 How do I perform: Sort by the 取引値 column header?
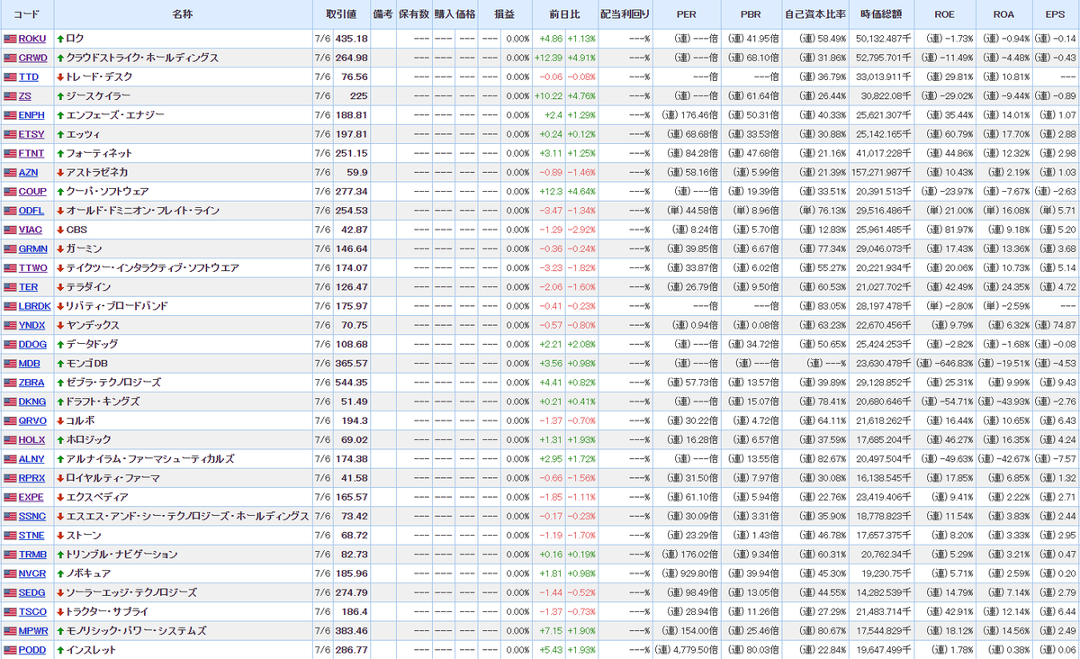(341, 14)
